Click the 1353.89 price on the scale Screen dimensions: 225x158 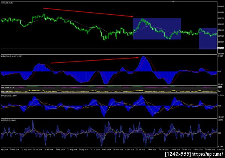[x=221, y=12]
